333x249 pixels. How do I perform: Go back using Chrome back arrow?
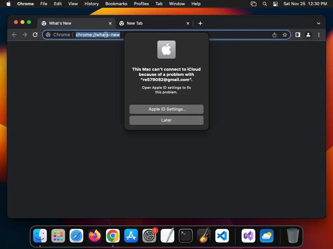(x=14, y=35)
